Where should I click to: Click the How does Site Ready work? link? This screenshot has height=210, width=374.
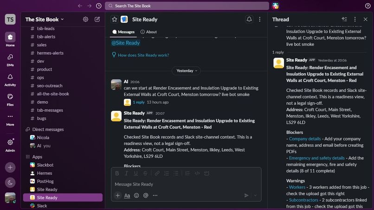[143, 55]
